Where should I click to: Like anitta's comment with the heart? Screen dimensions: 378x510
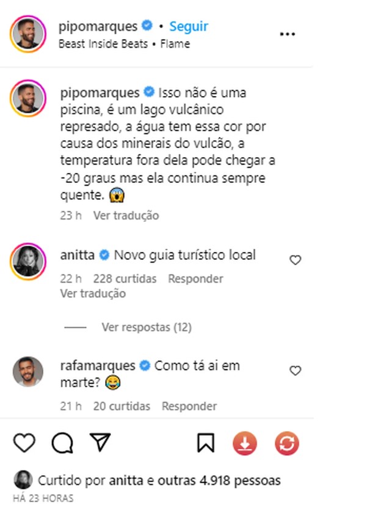(x=296, y=260)
